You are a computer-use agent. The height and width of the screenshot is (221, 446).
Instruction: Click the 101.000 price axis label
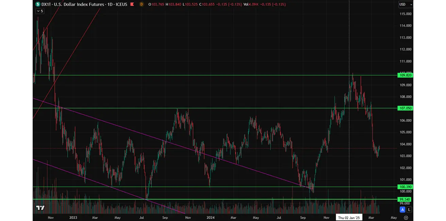pos(405,180)
